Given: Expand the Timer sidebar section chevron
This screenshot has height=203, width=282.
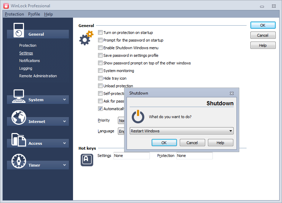Looking at the screenshot, I should (x=64, y=165).
